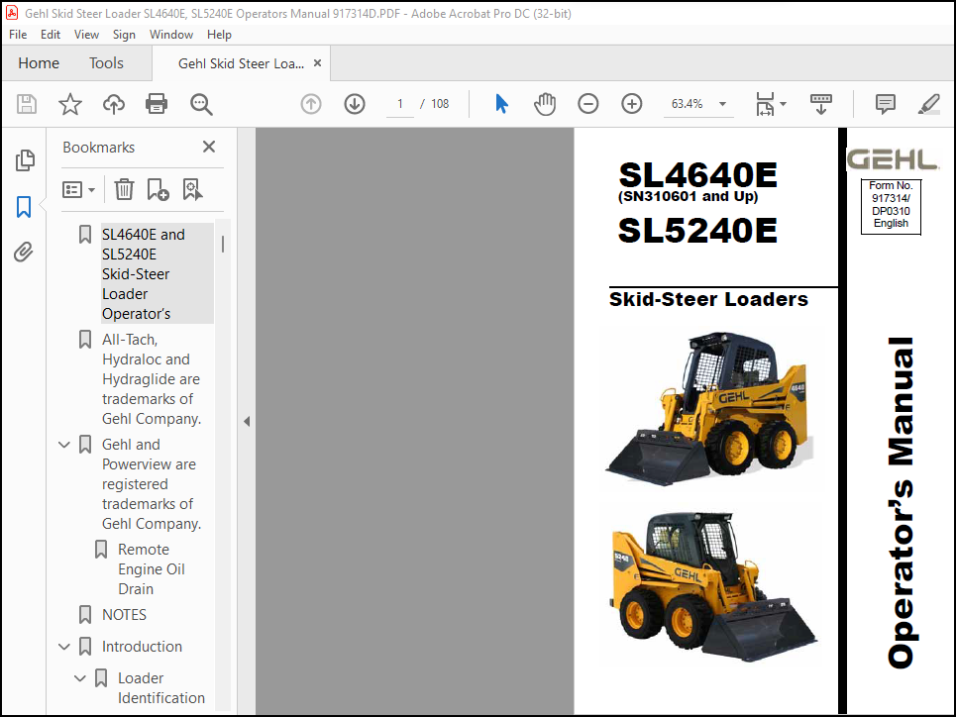The width and height of the screenshot is (956, 717).
Task: Add document to starred files
Action: pos(70,104)
